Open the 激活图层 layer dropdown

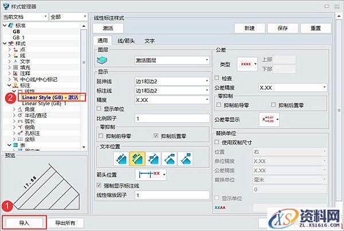tap(172, 61)
